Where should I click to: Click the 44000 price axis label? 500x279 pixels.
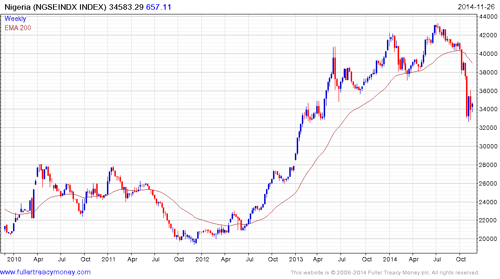pyautogui.click(x=488, y=17)
